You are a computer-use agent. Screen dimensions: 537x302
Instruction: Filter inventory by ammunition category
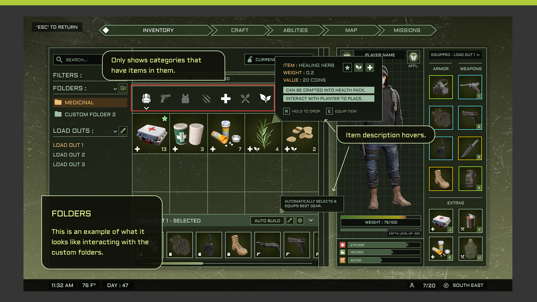coord(206,98)
